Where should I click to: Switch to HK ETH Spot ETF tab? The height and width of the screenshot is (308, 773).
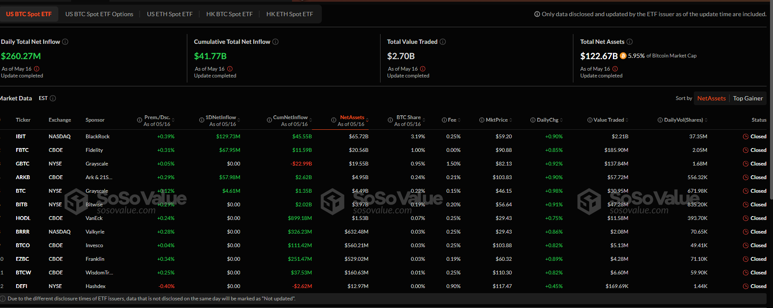(x=290, y=14)
